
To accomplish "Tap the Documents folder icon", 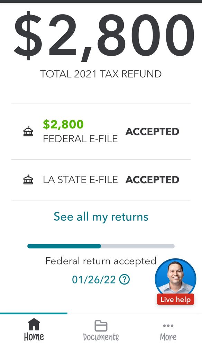I will [101, 326].
